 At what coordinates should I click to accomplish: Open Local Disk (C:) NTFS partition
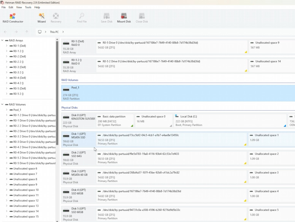point(230,121)
